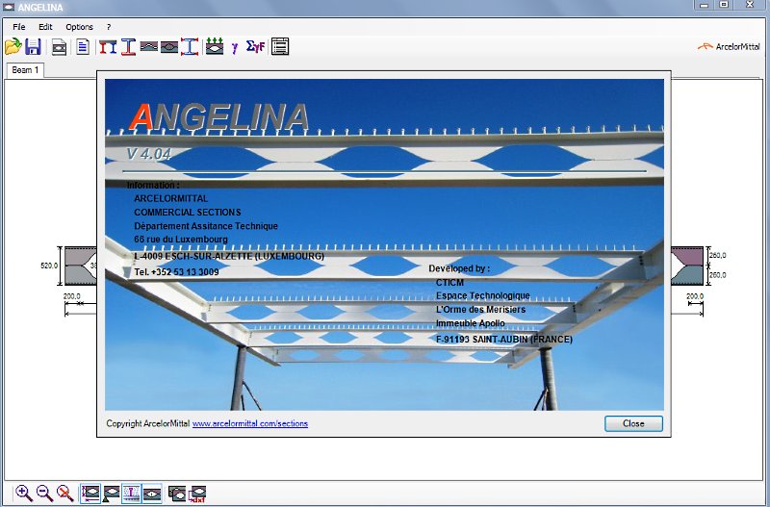770x507 pixels.
Task: Click the crossed-out zoom reset magnifier
Action: (64, 494)
